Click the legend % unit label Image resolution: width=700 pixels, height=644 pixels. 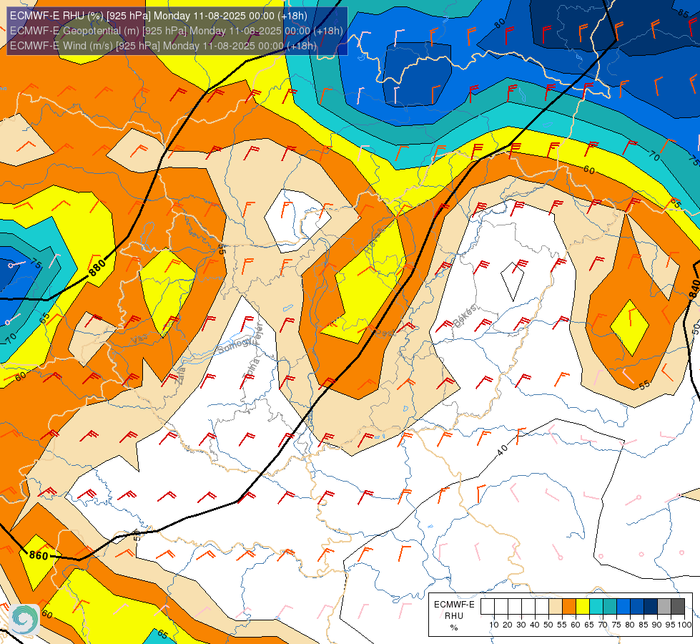[454, 628]
